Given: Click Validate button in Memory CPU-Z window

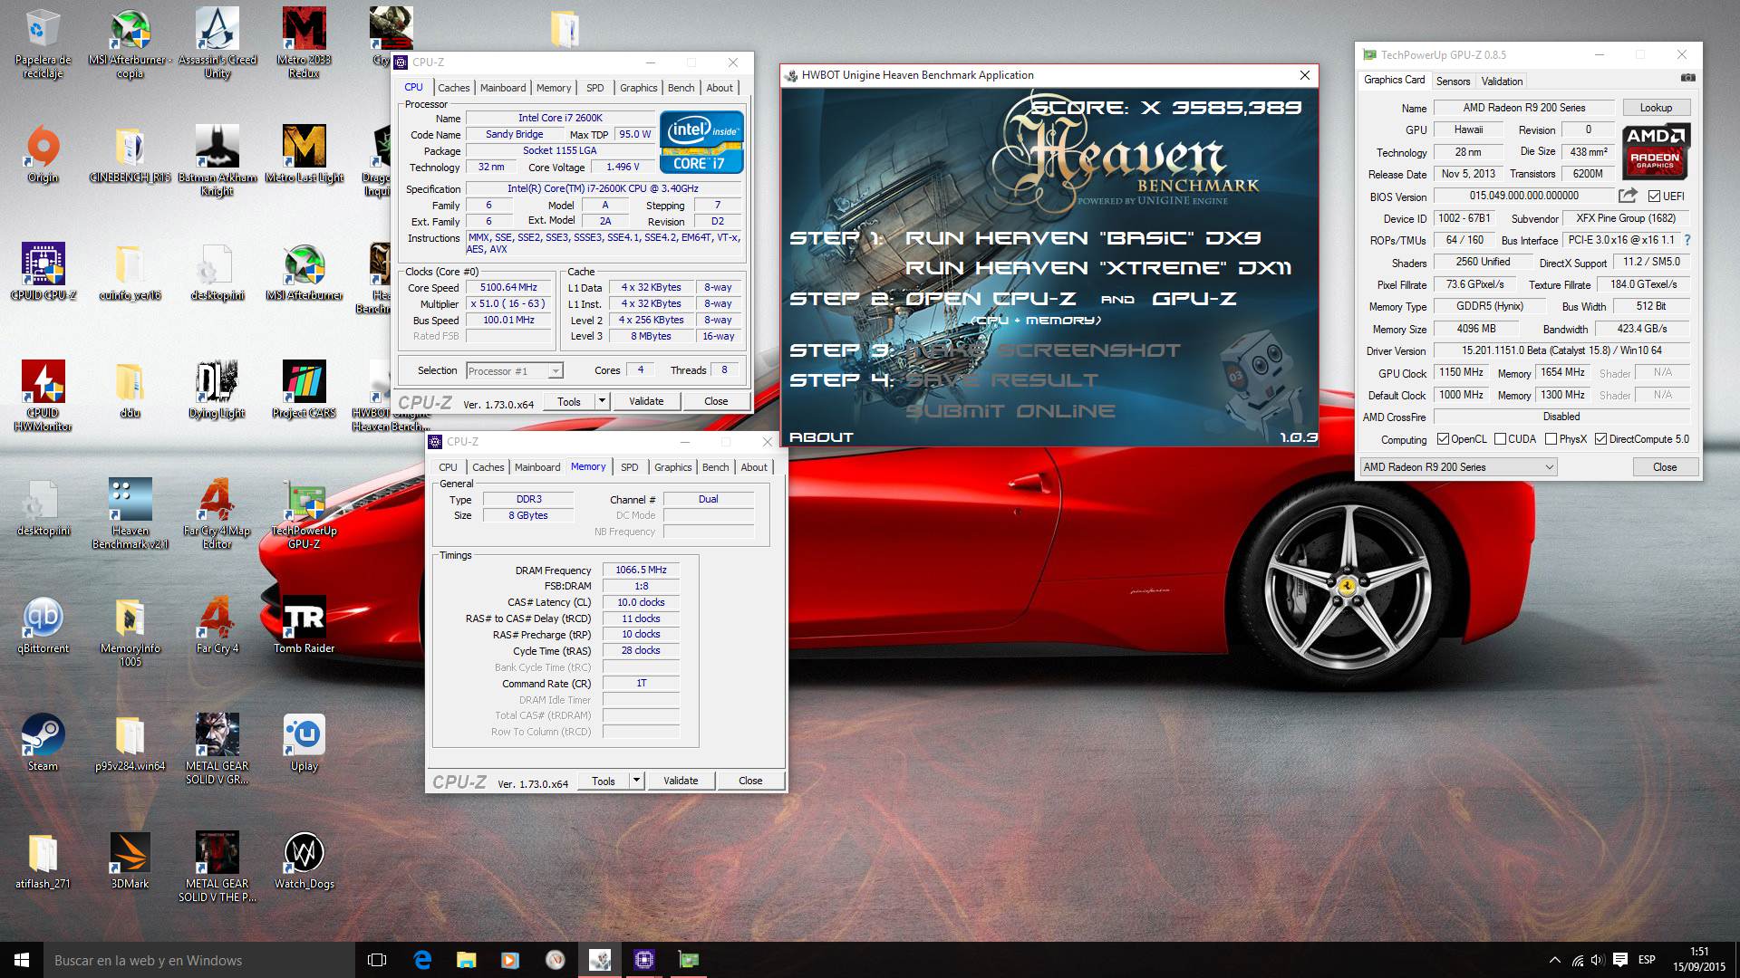Looking at the screenshot, I should (681, 781).
